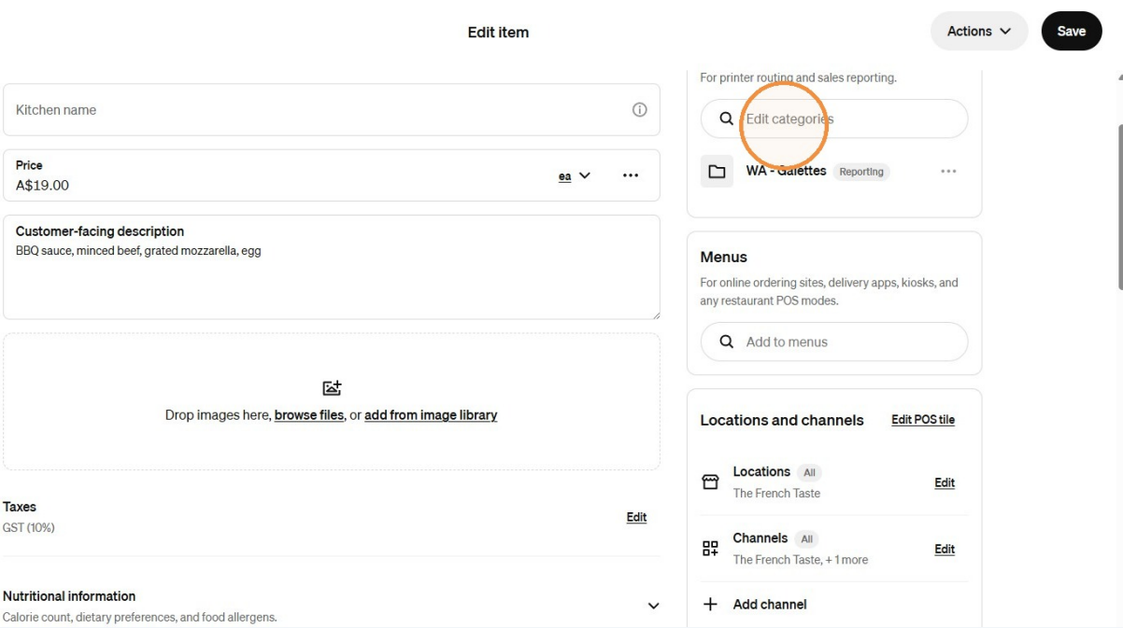Open the price row three-dot menu
The image size is (1123, 628).
pyautogui.click(x=631, y=175)
